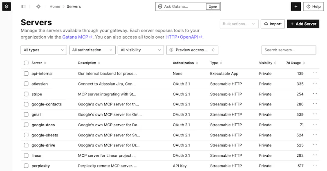Sort by Server column arrows
327x171 pixels.
pyautogui.click(x=45, y=63)
